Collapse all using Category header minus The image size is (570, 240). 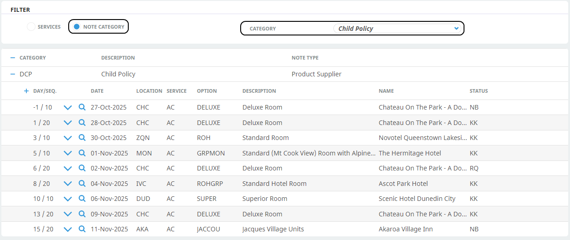[13, 58]
